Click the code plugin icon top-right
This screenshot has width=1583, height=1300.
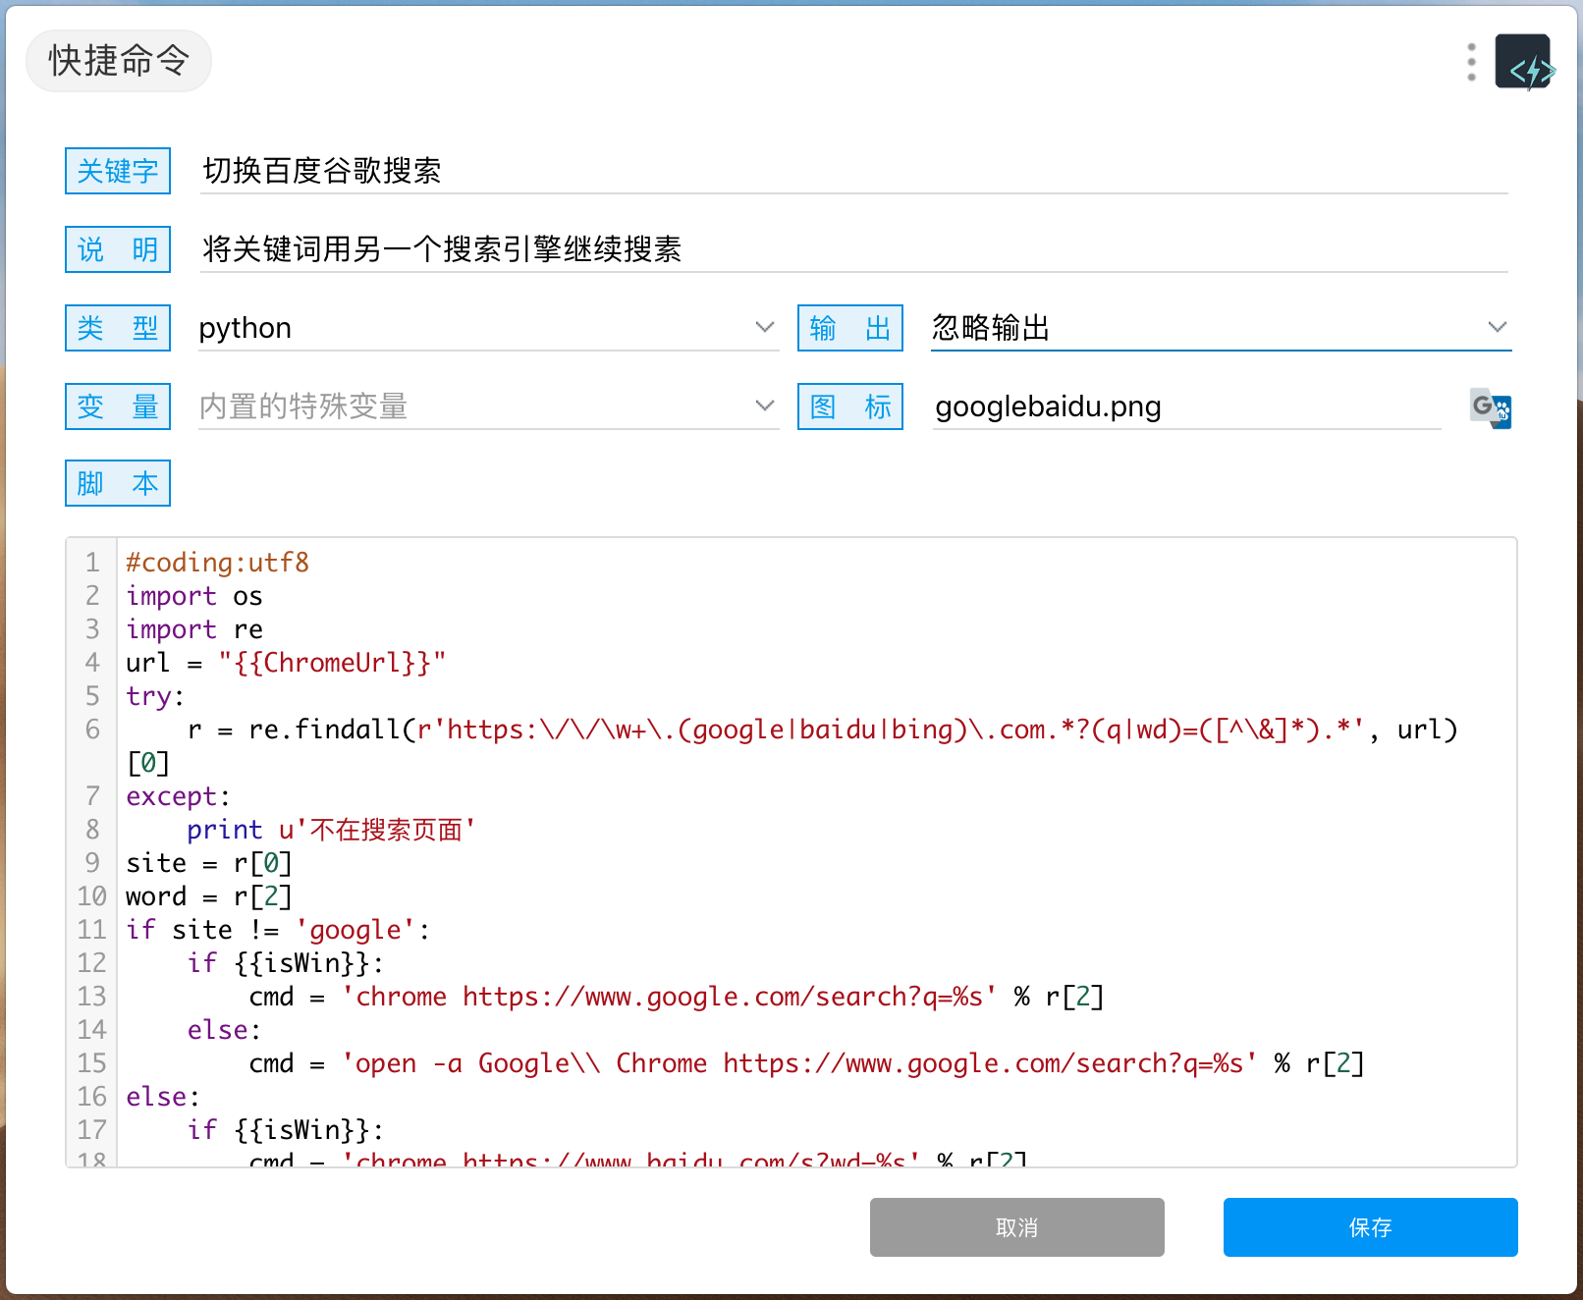tap(1523, 62)
